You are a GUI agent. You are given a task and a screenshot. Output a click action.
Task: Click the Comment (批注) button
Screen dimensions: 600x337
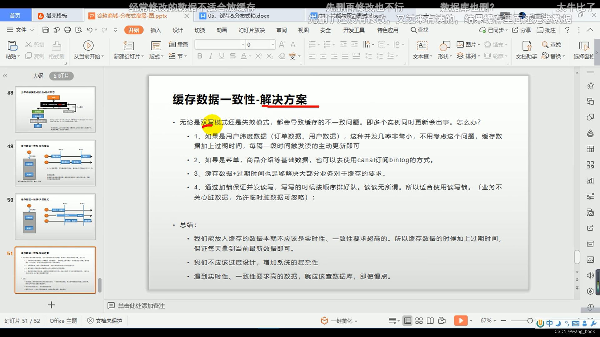(546, 30)
